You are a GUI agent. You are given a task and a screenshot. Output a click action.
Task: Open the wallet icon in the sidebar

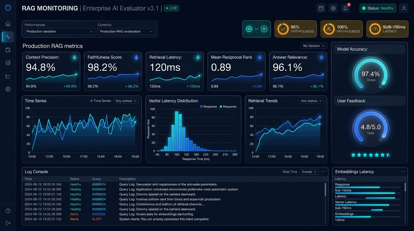coord(8,50)
